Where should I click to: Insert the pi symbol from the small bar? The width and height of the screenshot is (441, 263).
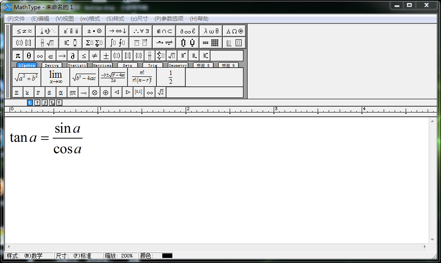pyautogui.click(x=18, y=56)
